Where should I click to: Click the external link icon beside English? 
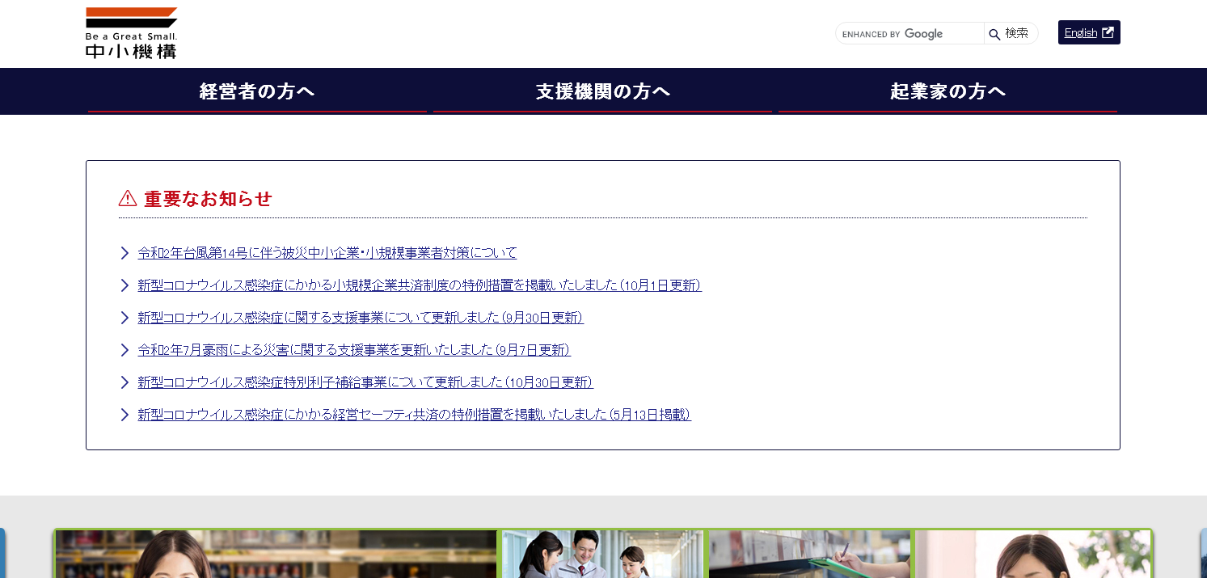[x=1108, y=32]
